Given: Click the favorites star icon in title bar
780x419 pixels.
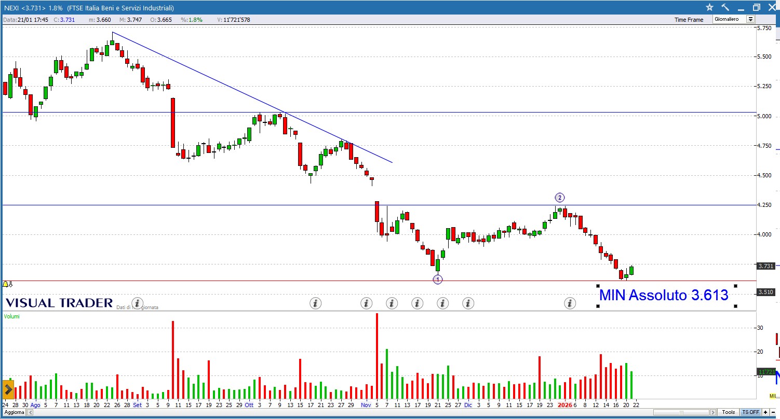Looking at the screenshot, I should [710, 7].
